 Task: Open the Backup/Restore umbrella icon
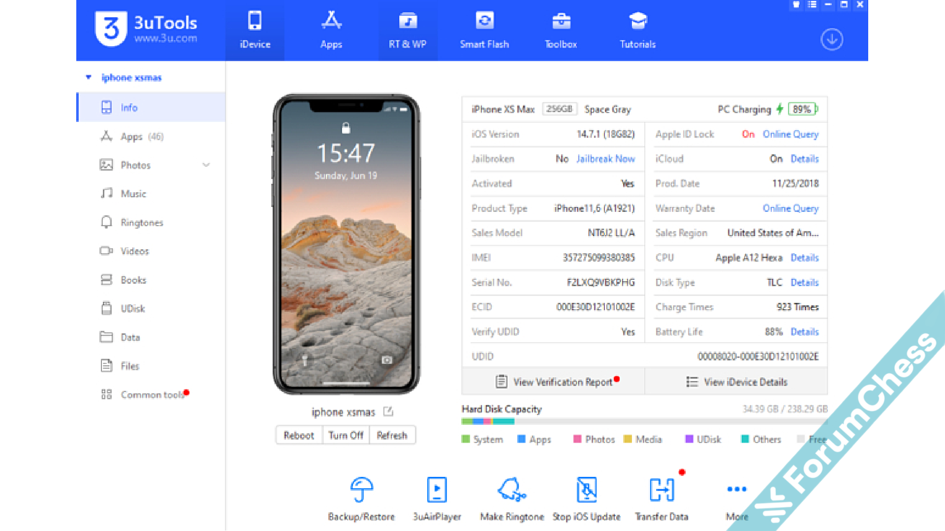click(x=362, y=490)
